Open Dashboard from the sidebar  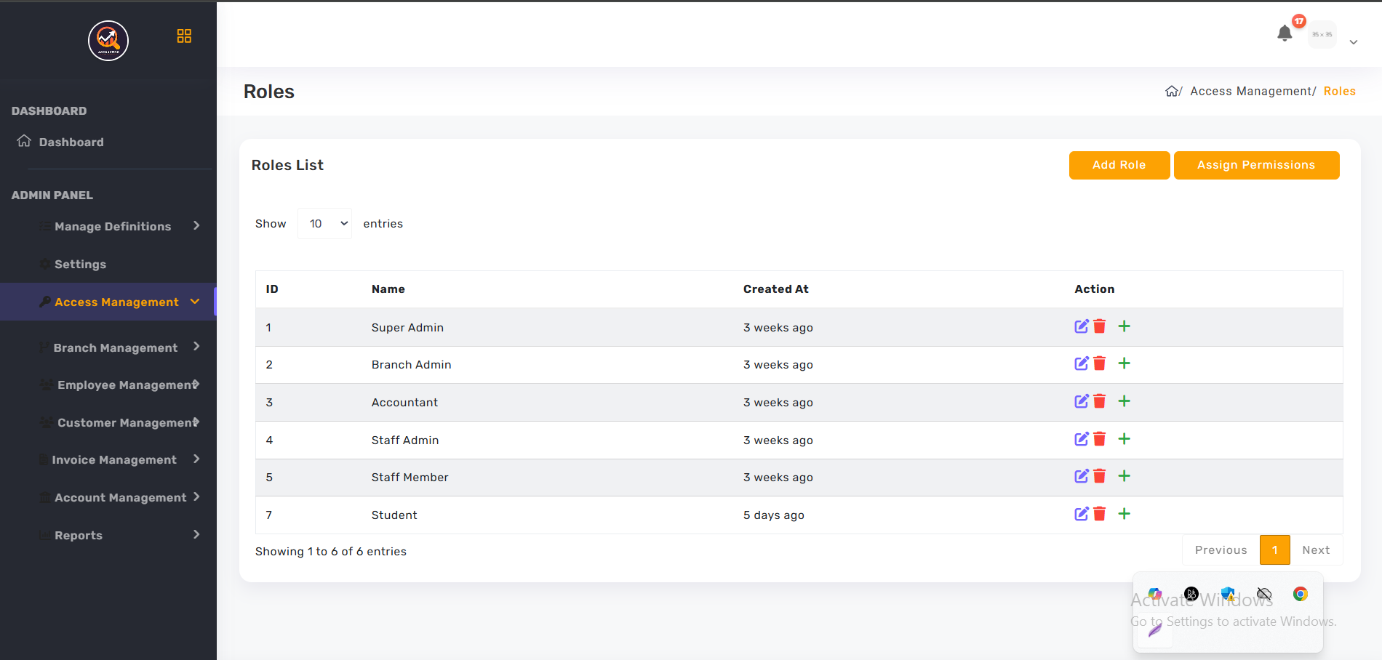(71, 142)
